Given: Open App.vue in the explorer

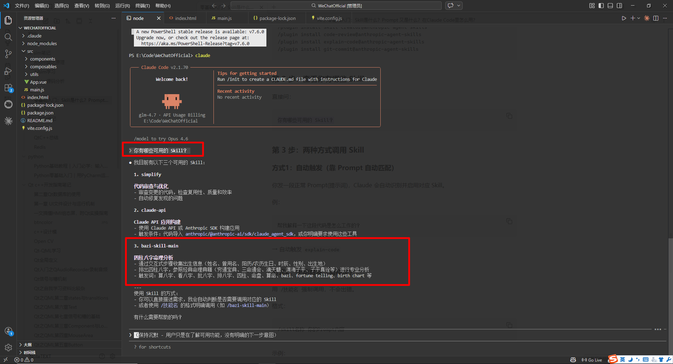Looking at the screenshot, I should [x=38, y=82].
